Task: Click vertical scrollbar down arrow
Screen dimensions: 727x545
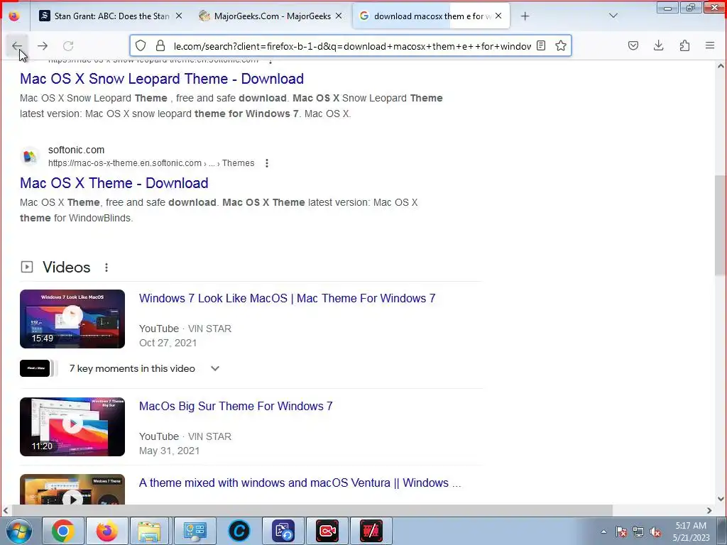Action: 721,499
